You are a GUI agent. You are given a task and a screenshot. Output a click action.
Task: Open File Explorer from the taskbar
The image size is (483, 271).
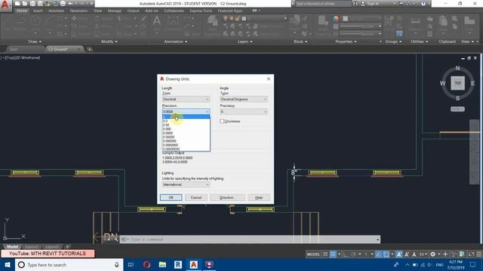162,264
